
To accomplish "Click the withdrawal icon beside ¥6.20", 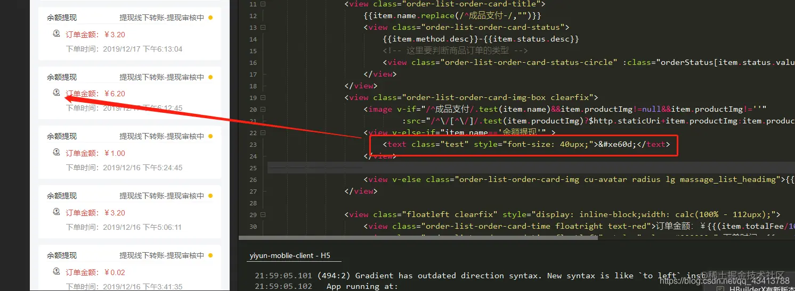I will tap(56, 93).
